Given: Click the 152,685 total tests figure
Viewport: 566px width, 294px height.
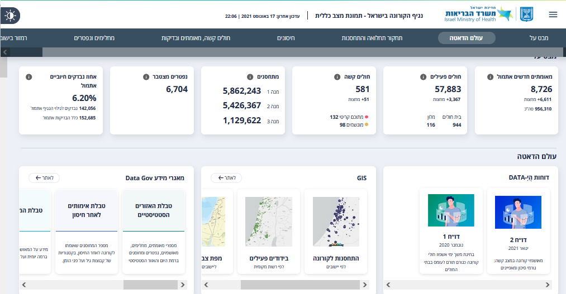Looking at the screenshot, I should click(87, 118).
